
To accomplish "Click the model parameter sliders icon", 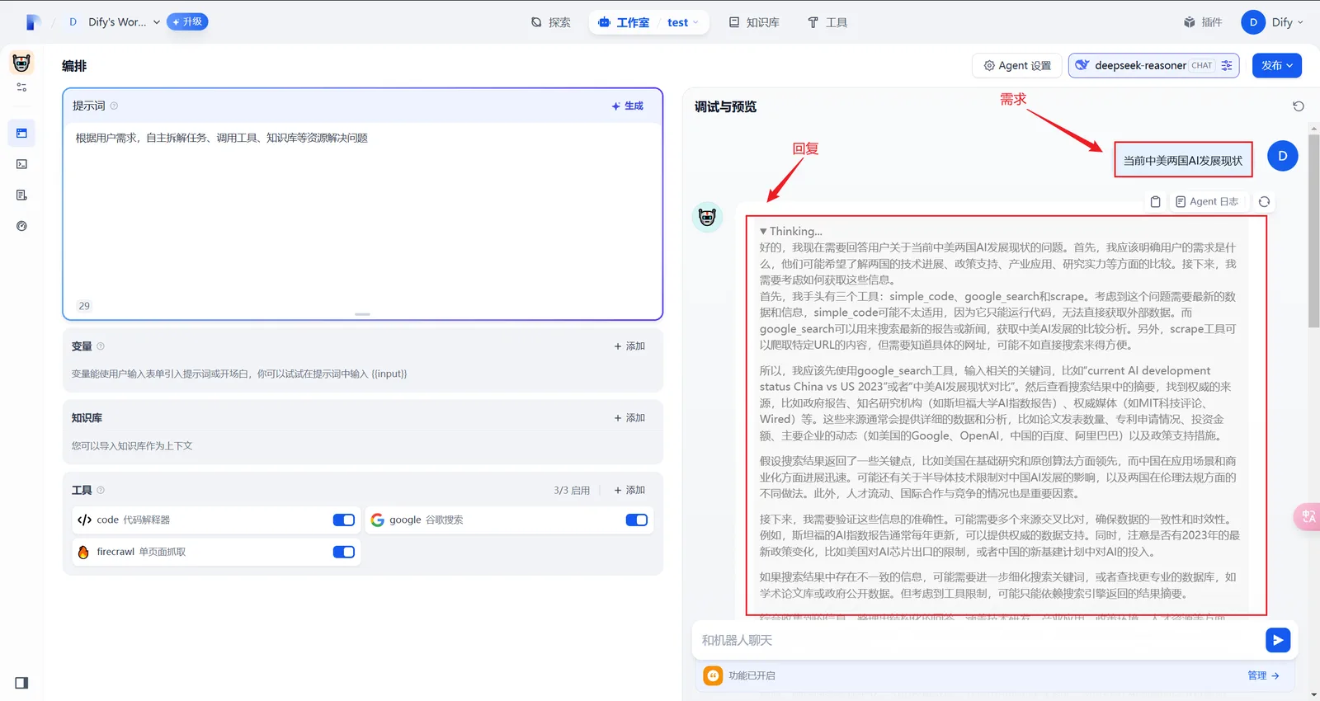I will click(x=1228, y=65).
